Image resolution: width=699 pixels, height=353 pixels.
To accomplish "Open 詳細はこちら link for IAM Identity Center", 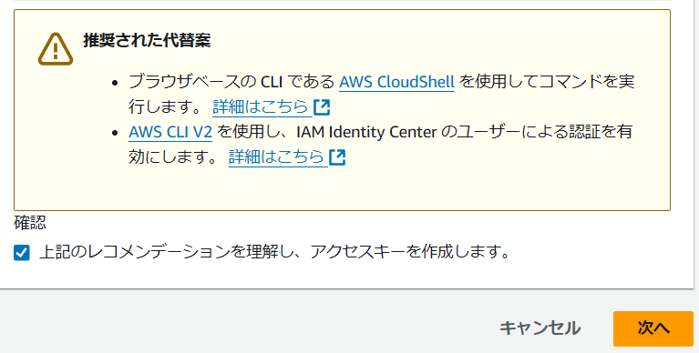I will (x=276, y=157).
